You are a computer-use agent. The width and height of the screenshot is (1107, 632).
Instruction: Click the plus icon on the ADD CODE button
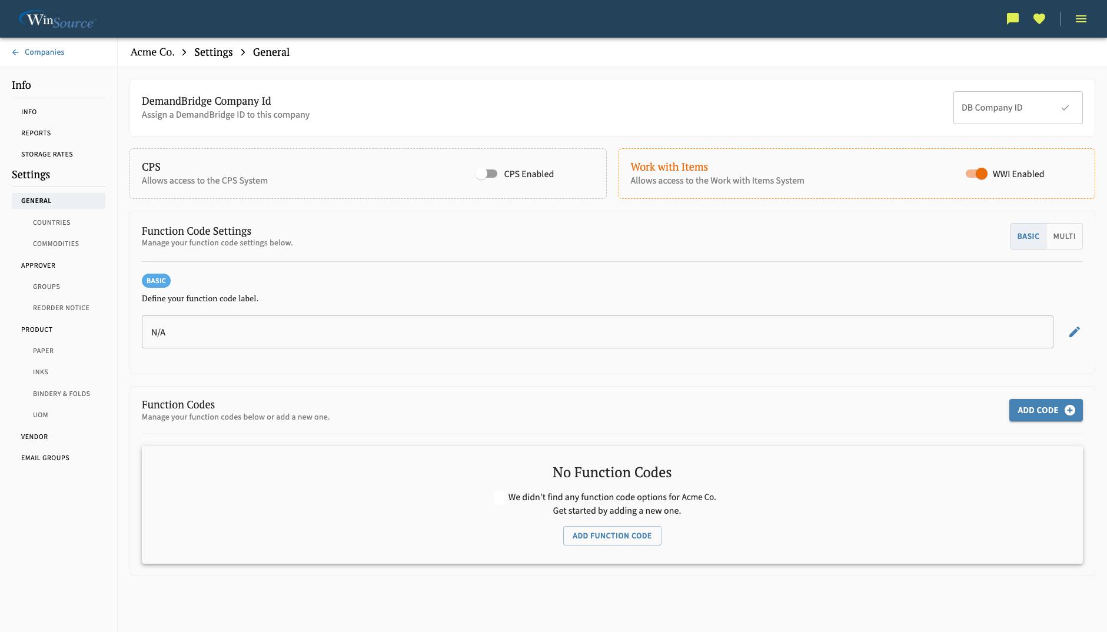click(1070, 410)
